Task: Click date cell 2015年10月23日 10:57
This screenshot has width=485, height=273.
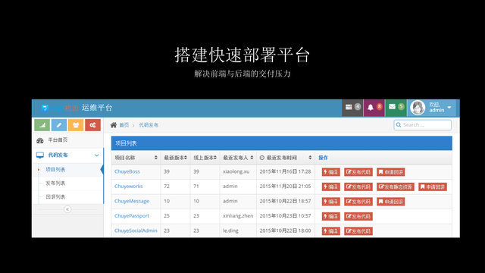Action: point(285,215)
